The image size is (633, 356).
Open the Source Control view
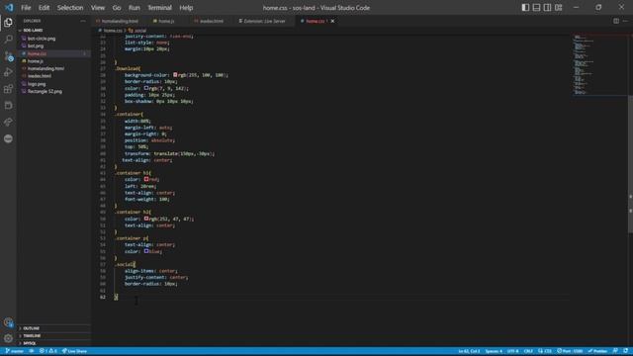click(8, 55)
